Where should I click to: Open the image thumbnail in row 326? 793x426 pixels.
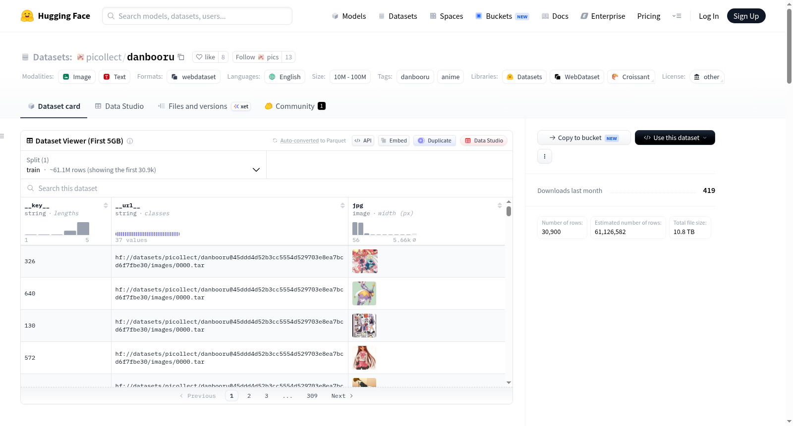point(365,261)
